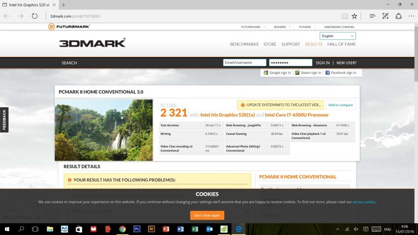Click the Don't show again button
This screenshot has width=418, height=235.
tap(207, 215)
